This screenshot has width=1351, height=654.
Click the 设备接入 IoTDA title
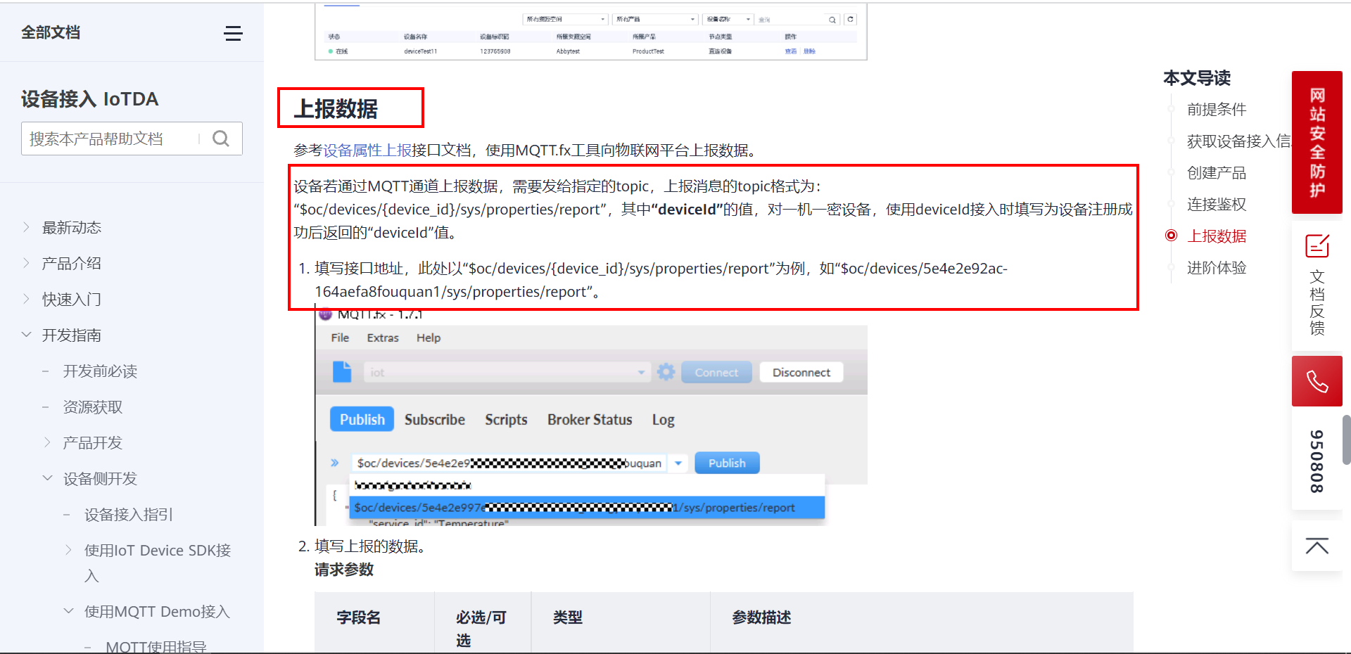pos(89,98)
